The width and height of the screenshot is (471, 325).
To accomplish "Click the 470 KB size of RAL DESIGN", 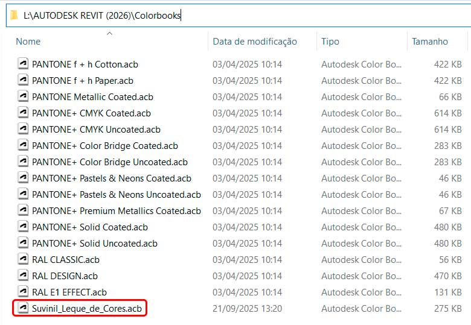I will click(x=448, y=276).
